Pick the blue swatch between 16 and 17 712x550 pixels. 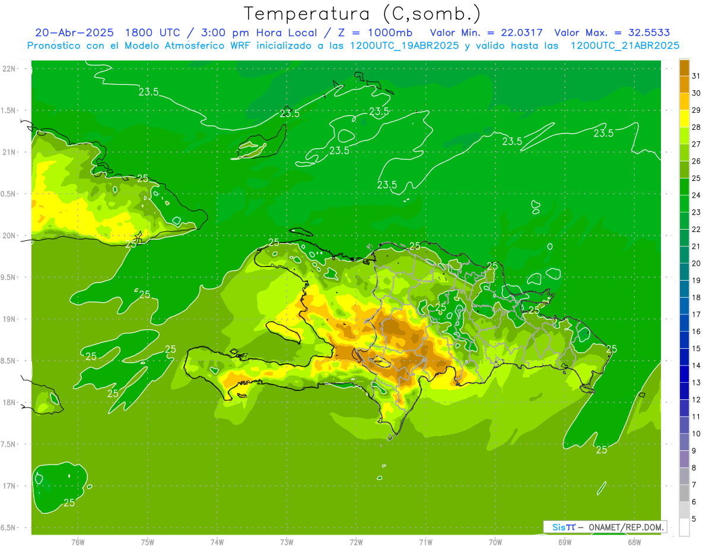(x=684, y=323)
